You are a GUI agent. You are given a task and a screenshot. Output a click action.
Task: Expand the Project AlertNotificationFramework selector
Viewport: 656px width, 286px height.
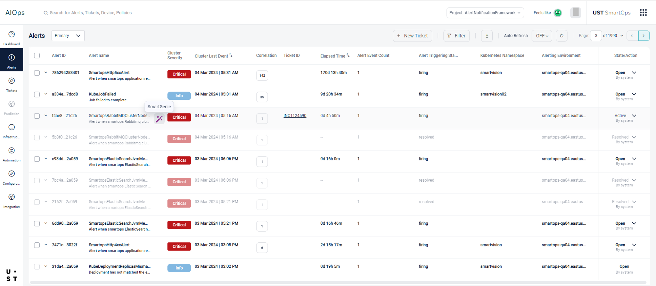485,13
